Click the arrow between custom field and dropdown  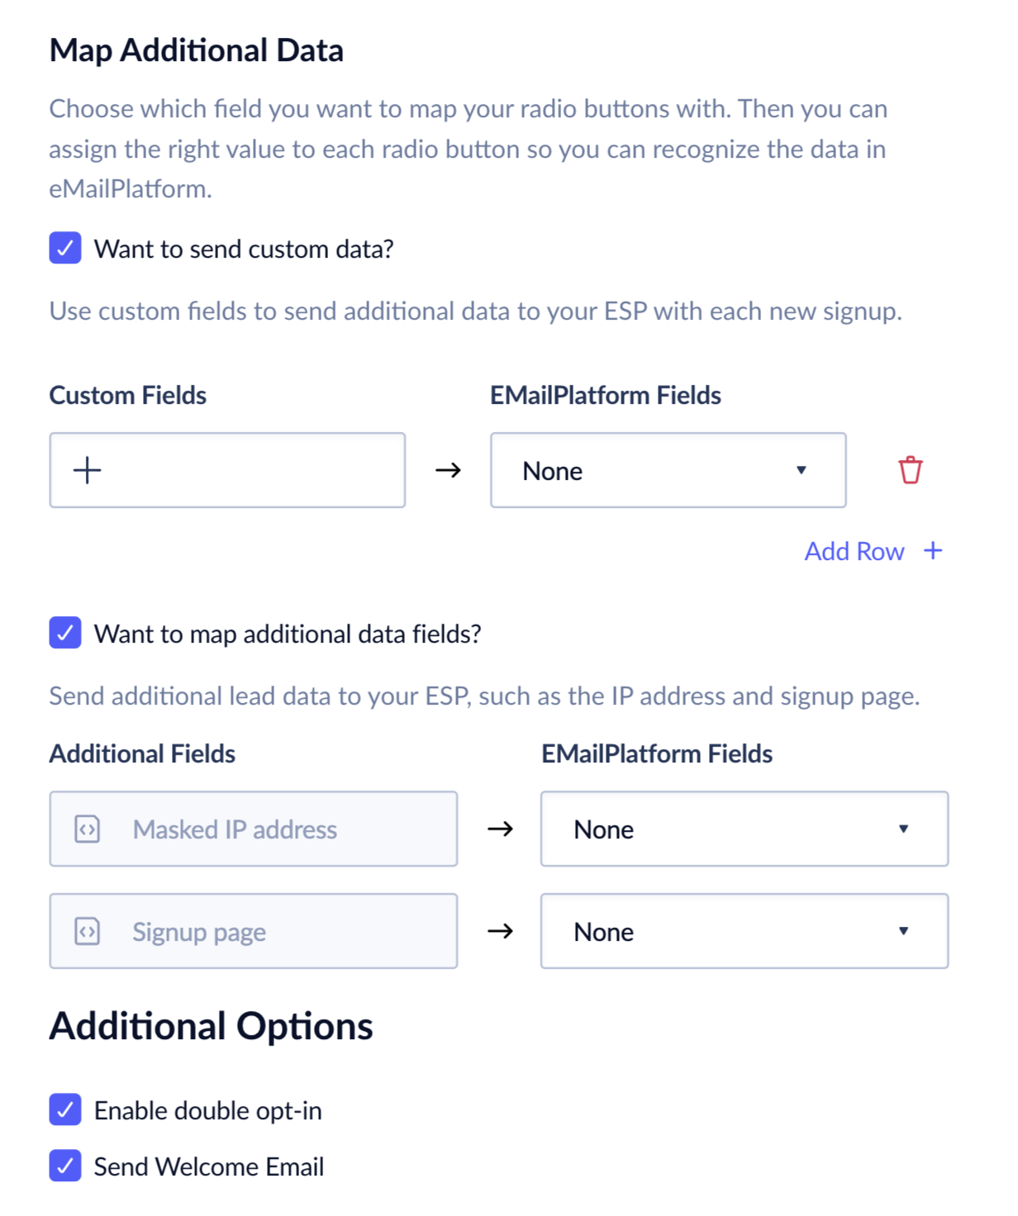coord(448,470)
